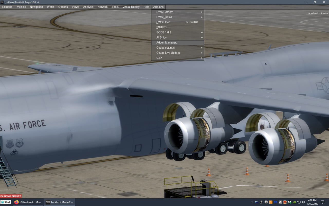The width and height of the screenshot is (329, 206).
Task: Select Lockheed Martin Prepar3D taskbar button
Action: [60, 202]
